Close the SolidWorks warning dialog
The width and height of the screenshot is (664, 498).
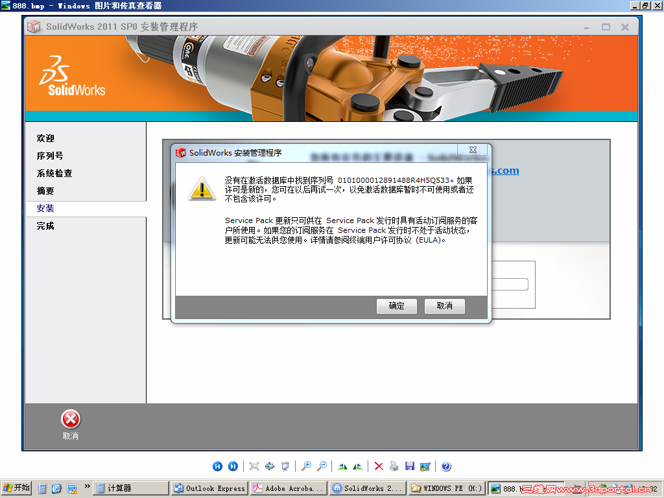tap(473, 150)
